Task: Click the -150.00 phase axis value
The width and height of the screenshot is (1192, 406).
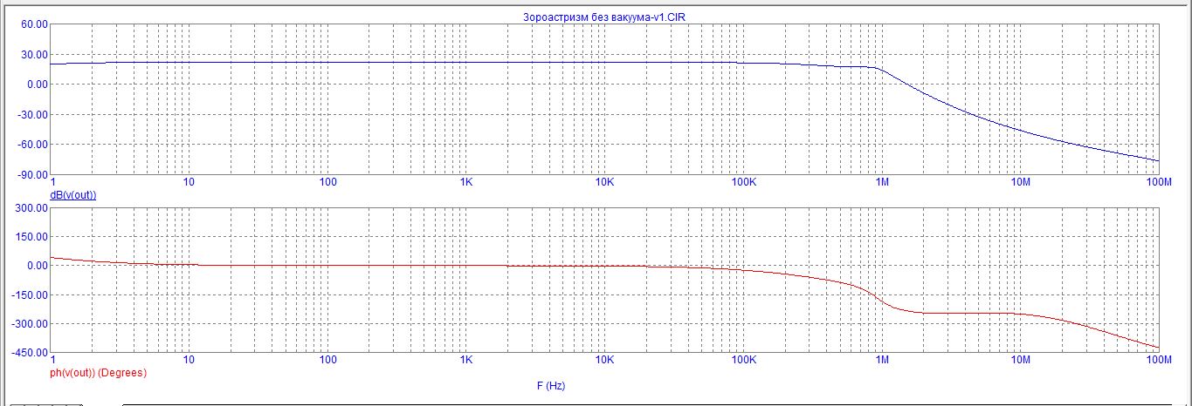Action: pos(28,294)
